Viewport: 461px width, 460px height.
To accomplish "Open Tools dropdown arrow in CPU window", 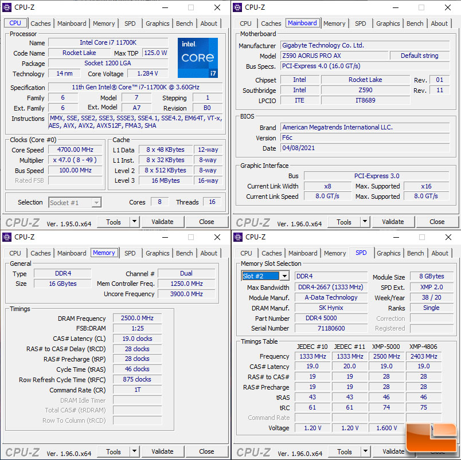I will click(x=134, y=222).
